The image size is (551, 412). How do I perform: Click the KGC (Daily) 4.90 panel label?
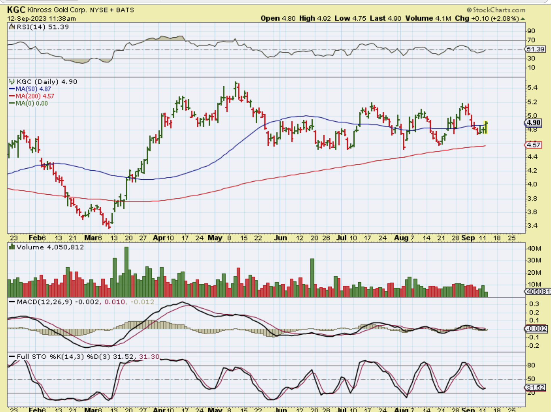pos(47,82)
